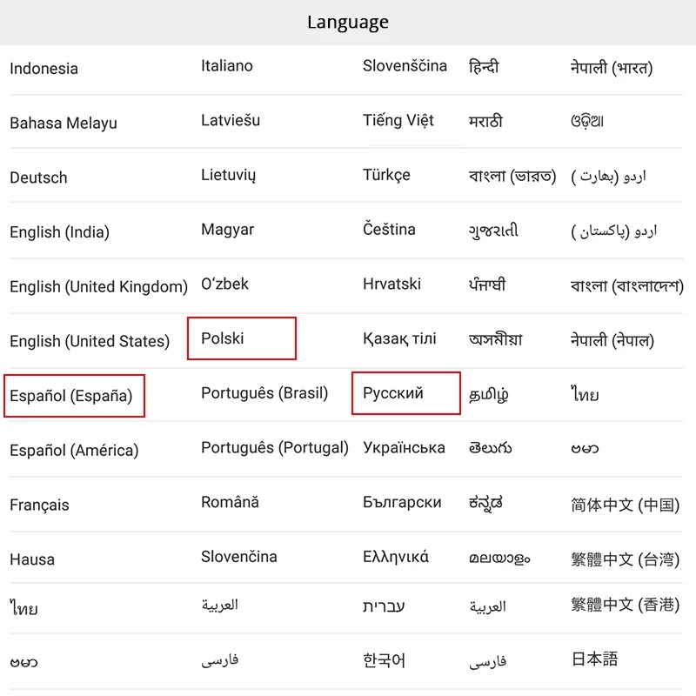Select Bahasa Melayu
Screen dimensions: 696x696
click(64, 123)
